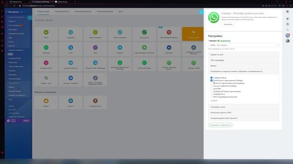Click the user avatar in right rail
The height and width of the screenshot is (164, 293).
pos(288,41)
